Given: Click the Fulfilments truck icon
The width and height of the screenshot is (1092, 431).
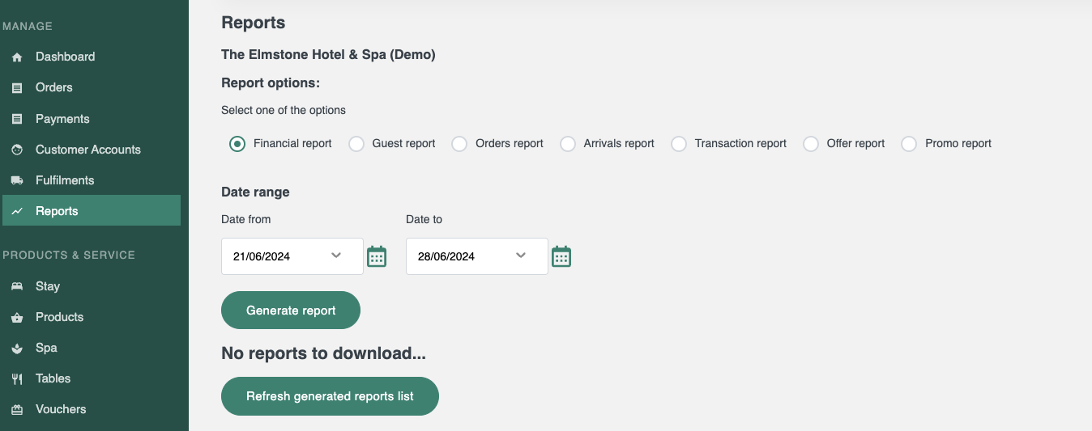Looking at the screenshot, I should (x=17, y=180).
